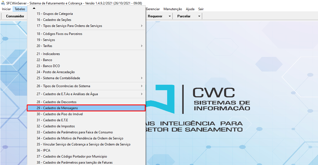The width and height of the screenshot is (318, 165).
Task: Open the Iniciar menu
Action: pyautogui.click(x=6, y=9)
